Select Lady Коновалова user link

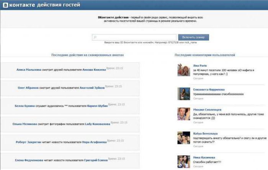(97, 124)
